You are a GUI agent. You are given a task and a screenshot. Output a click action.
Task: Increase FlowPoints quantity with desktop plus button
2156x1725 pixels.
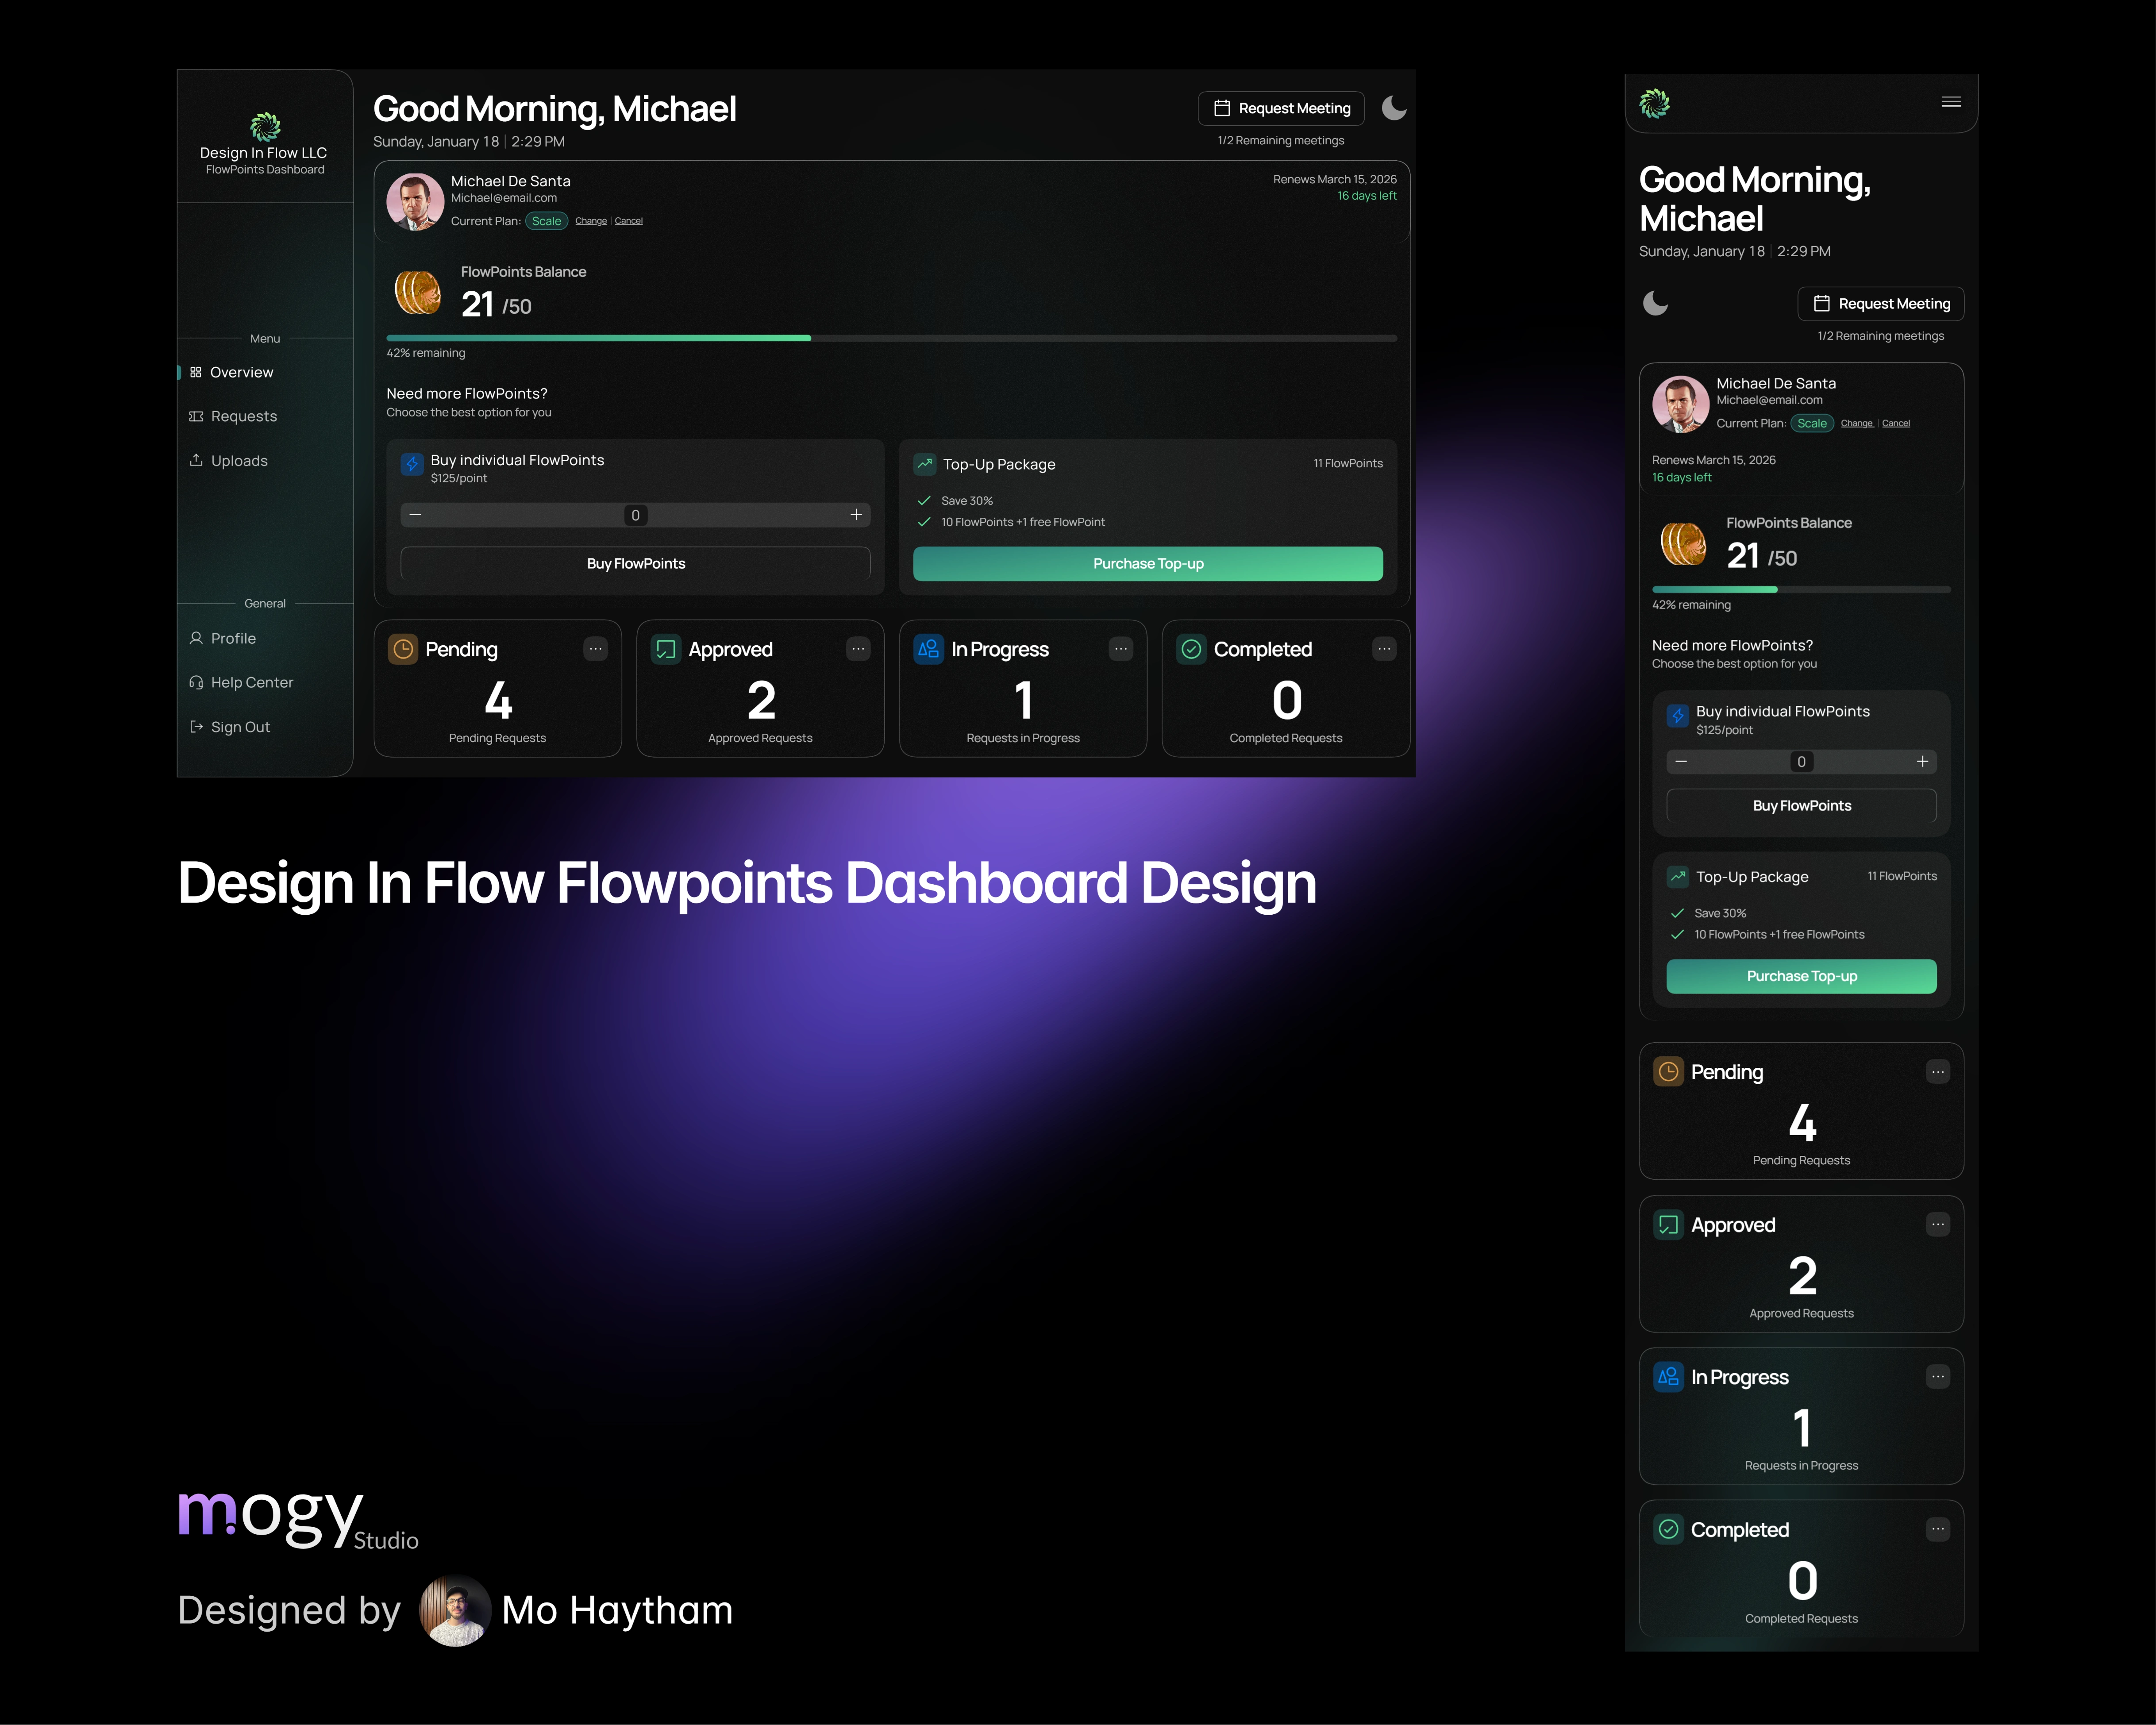(x=856, y=515)
